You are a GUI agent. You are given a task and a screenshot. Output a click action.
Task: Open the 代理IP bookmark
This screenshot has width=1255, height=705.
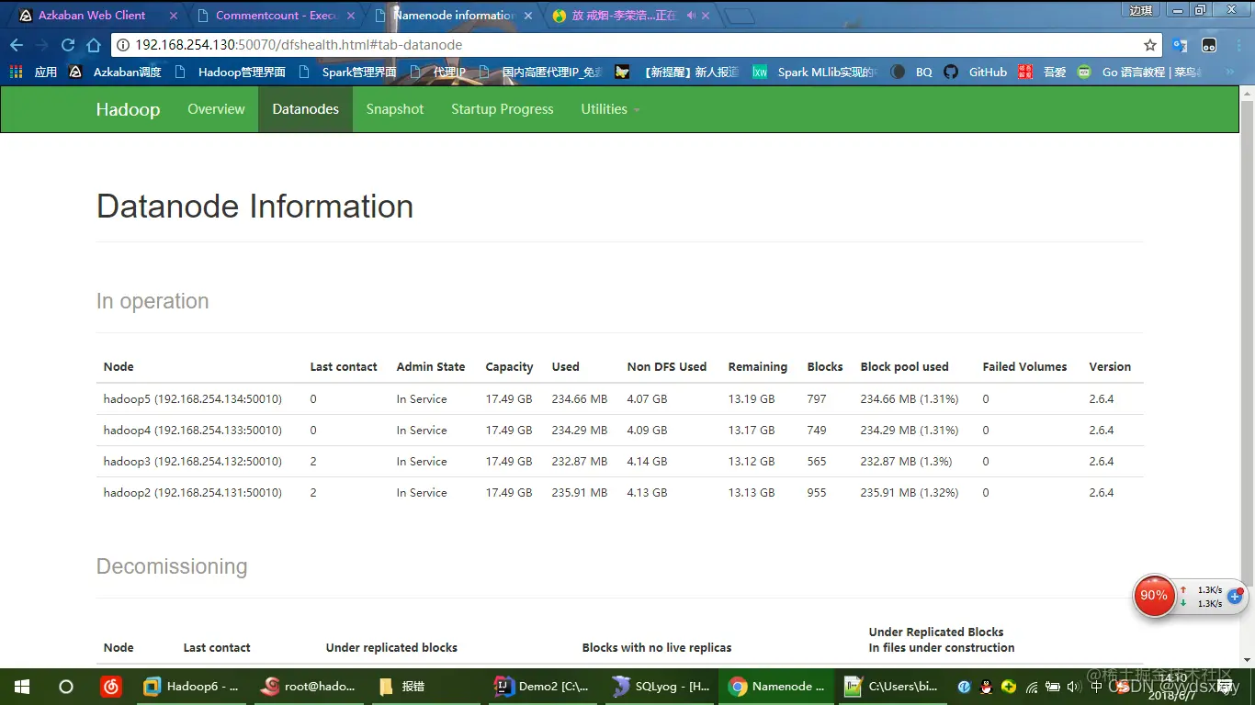(x=438, y=72)
